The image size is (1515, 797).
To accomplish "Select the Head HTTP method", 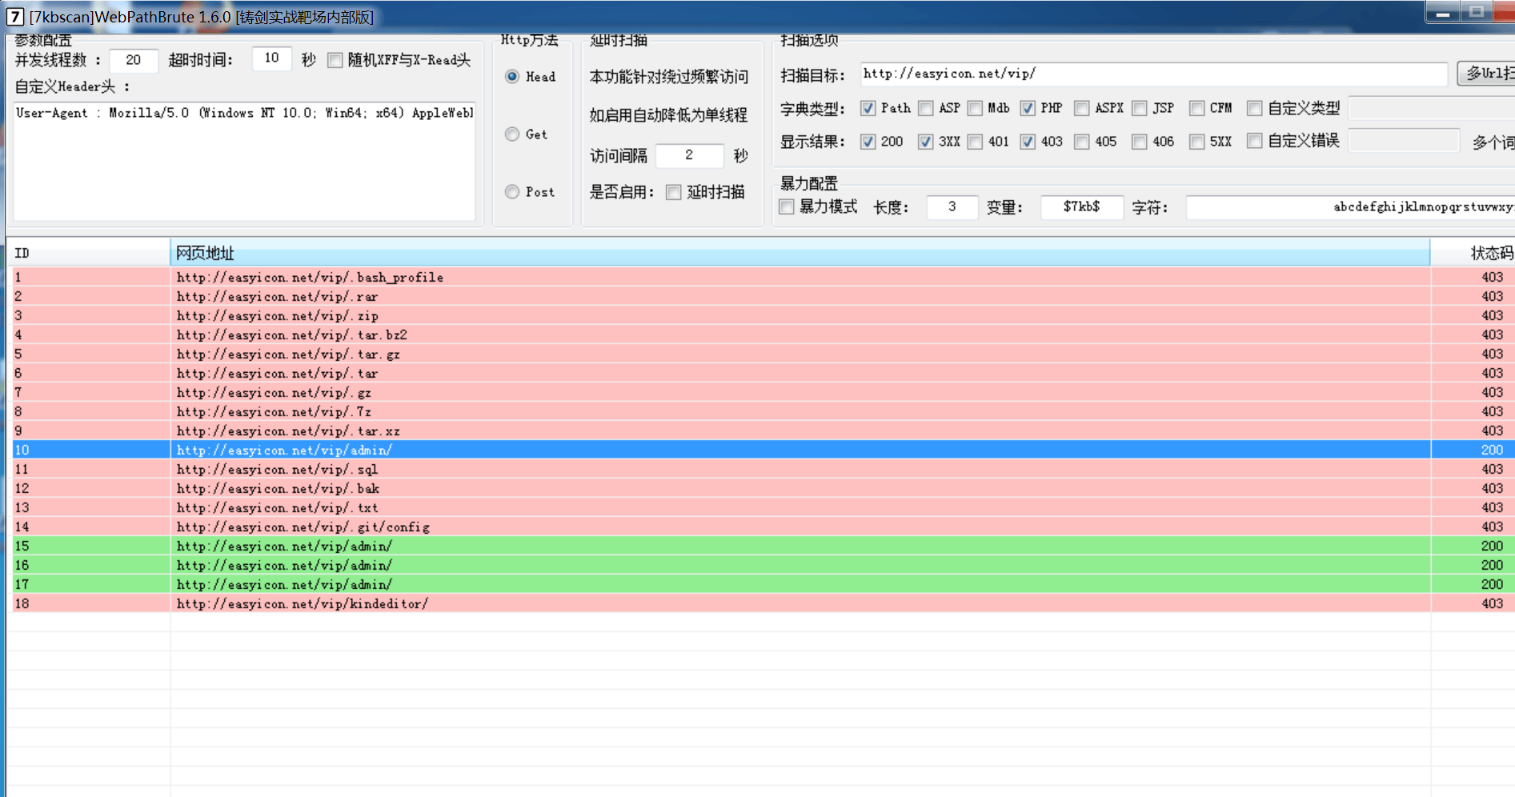I will 512,77.
